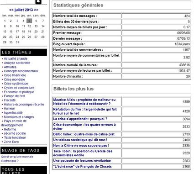194x174 pixels.
Task: Click the LES THÈMES section header
Action: pyautogui.click(x=24, y=53)
